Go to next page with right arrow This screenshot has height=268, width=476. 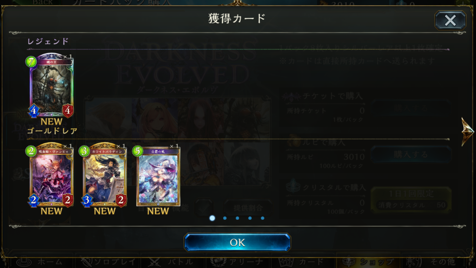point(468,131)
